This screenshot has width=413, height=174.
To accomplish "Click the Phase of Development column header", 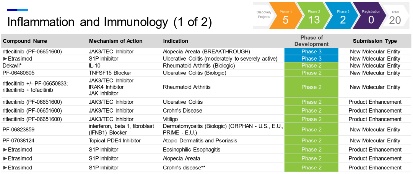I will [311, 41].
